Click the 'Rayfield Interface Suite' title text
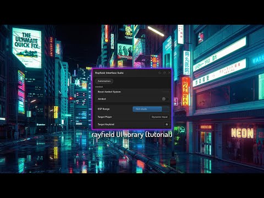The width and height of the screenshot is (264, 198). click(109, 73)
